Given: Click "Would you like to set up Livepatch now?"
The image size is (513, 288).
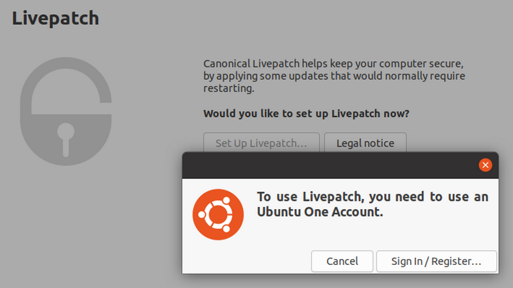Looking at the screenshot, I should point(307,114).
